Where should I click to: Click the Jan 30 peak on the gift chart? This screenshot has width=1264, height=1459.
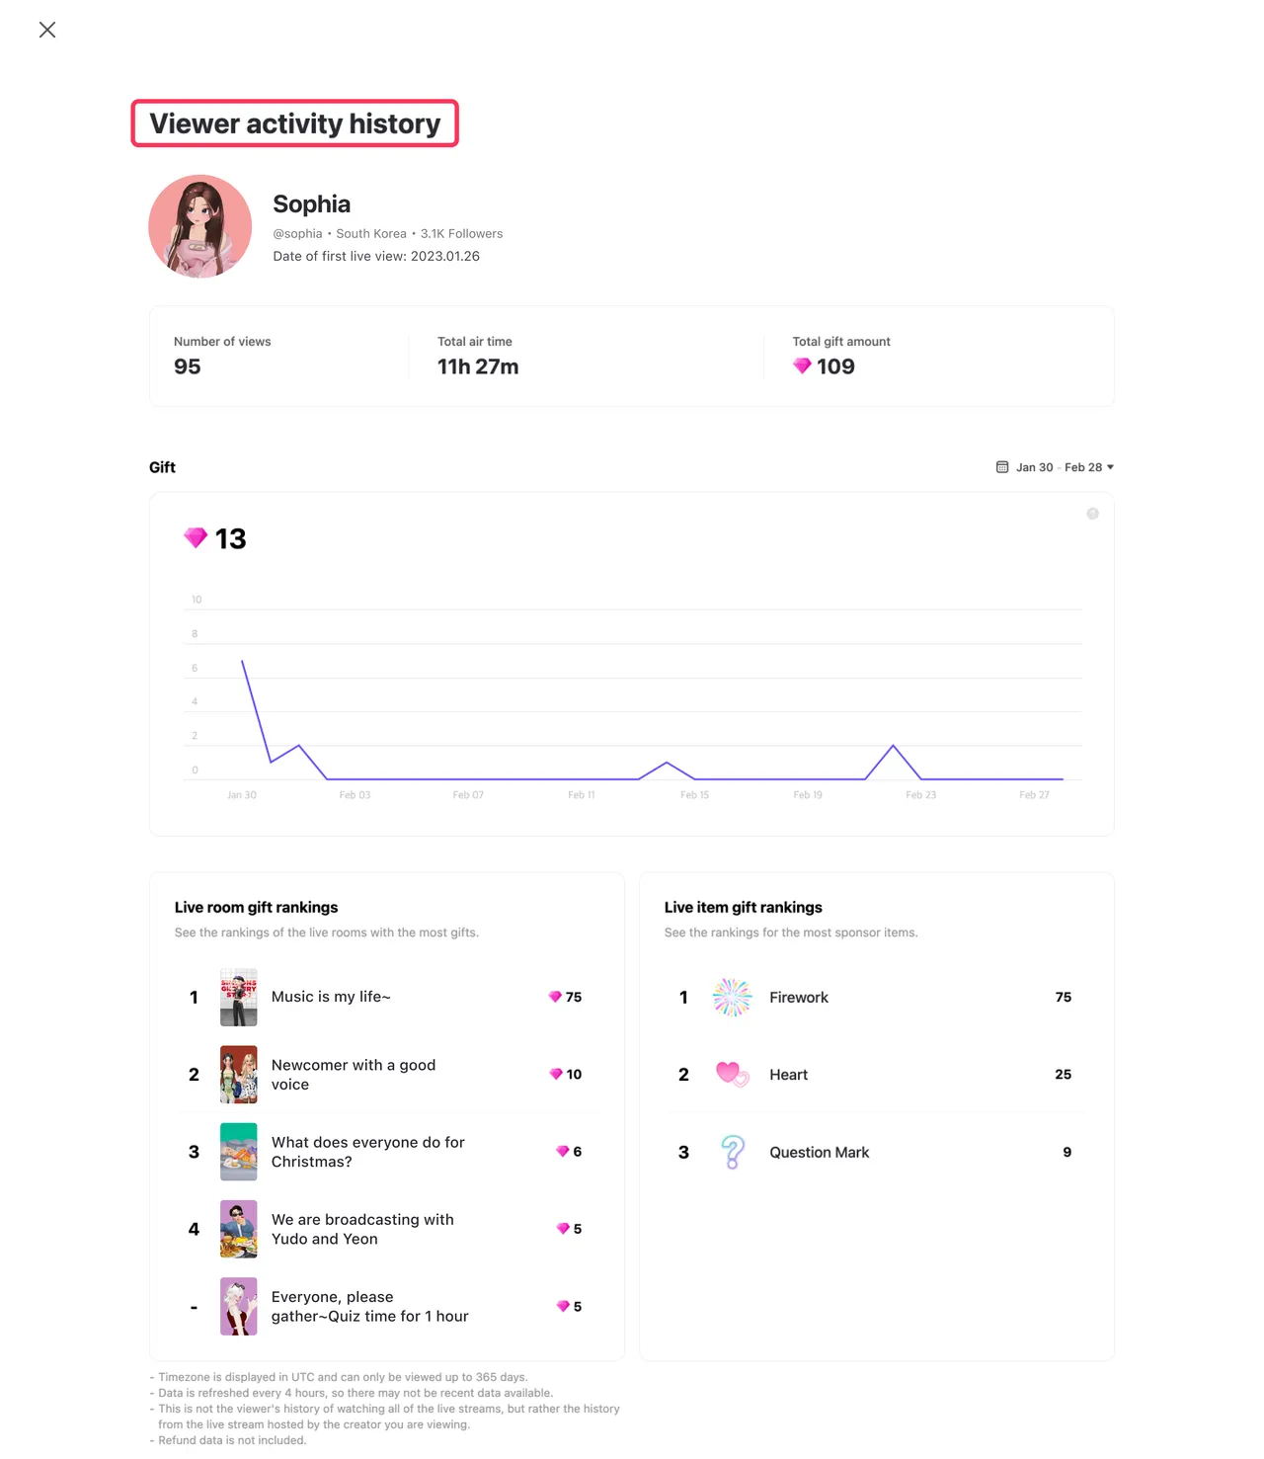(x=243, y=661)
